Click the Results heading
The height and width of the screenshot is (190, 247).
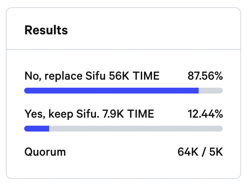click(46, 30)
